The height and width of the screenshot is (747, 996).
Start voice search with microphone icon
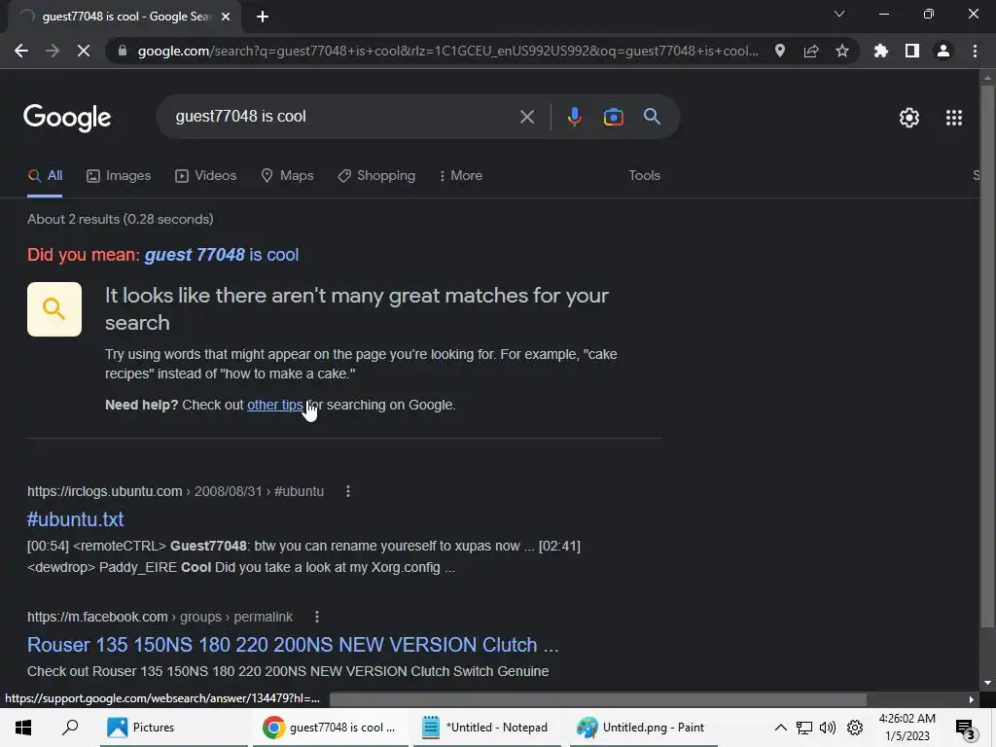point(574,117)
